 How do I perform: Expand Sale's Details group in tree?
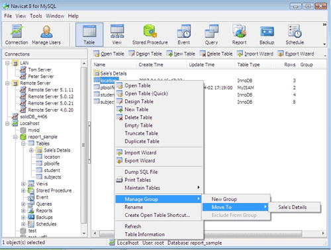[x=31, y=150]
